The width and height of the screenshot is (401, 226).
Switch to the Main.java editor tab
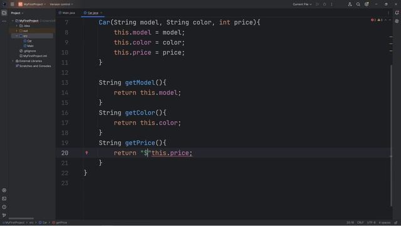(x=67, y=13)
